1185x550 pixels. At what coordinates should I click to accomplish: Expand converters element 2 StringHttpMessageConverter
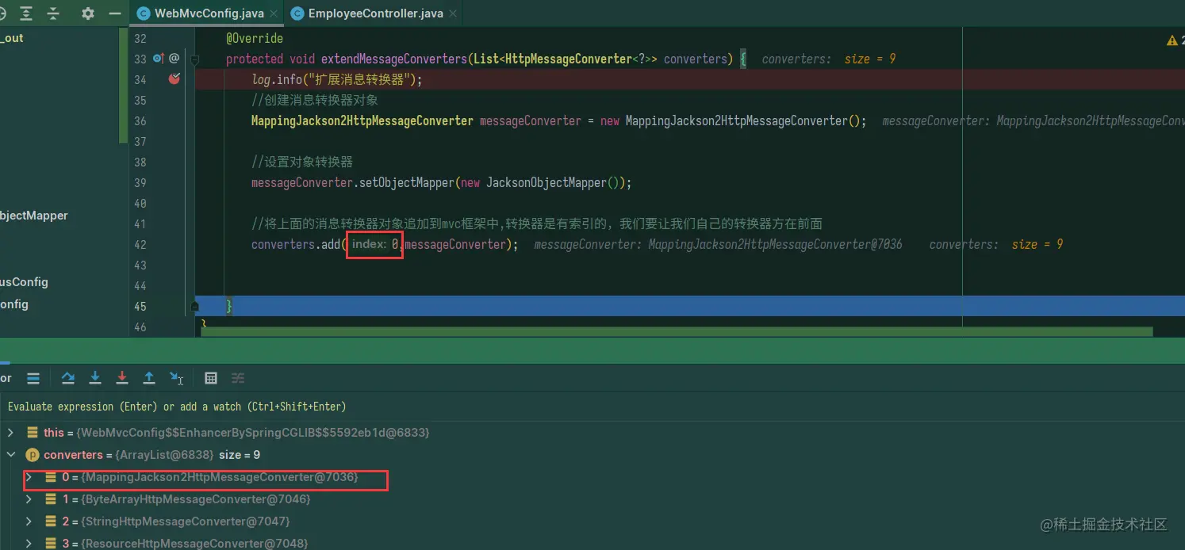(29, 521)
